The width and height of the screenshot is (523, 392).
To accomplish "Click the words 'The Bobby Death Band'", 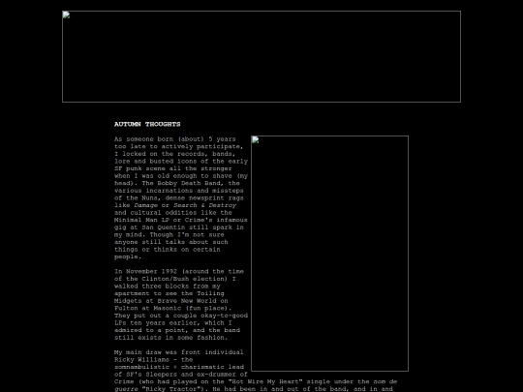I will click(x=183, y=183).
